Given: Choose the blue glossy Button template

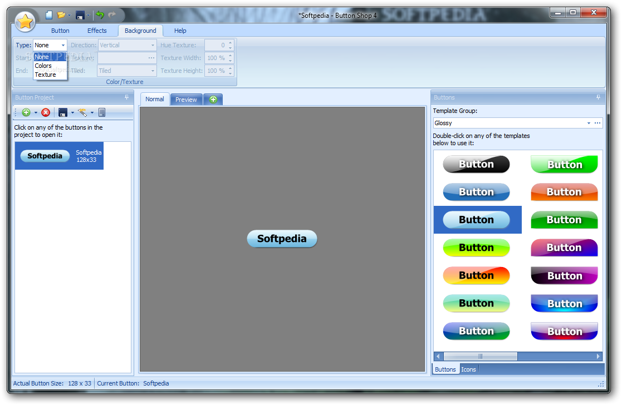Looking at the screenshot, I should coord(477,192).
